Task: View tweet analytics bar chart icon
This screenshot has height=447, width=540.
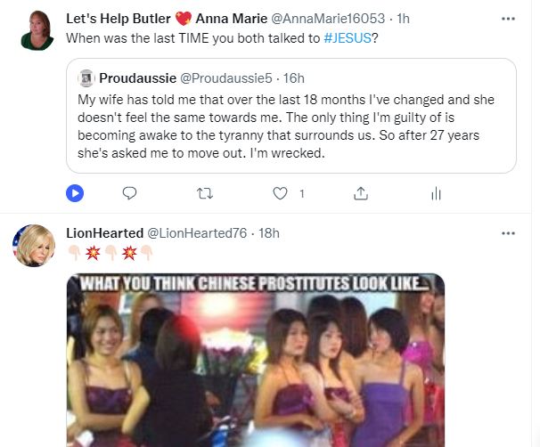Action: pos(436,192)
